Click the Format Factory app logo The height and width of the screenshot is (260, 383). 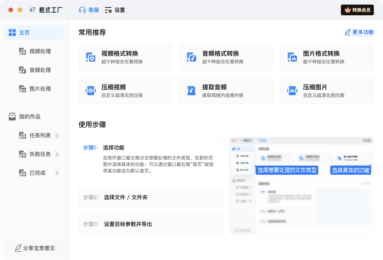[33, 10]
